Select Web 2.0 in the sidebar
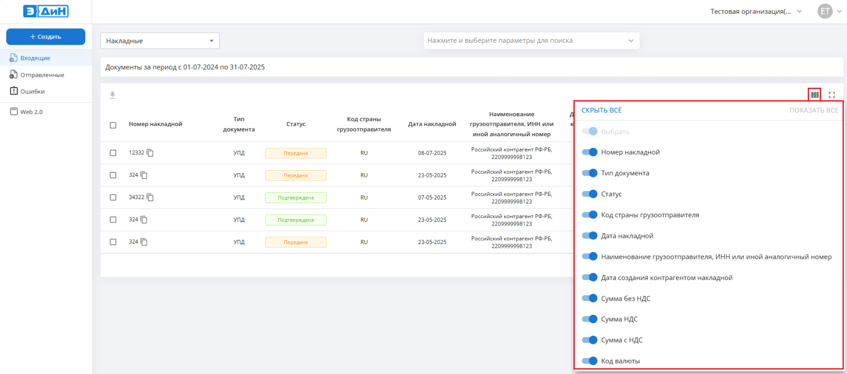Viewport: 847px width, 374px height. click(x=31, y=112)
